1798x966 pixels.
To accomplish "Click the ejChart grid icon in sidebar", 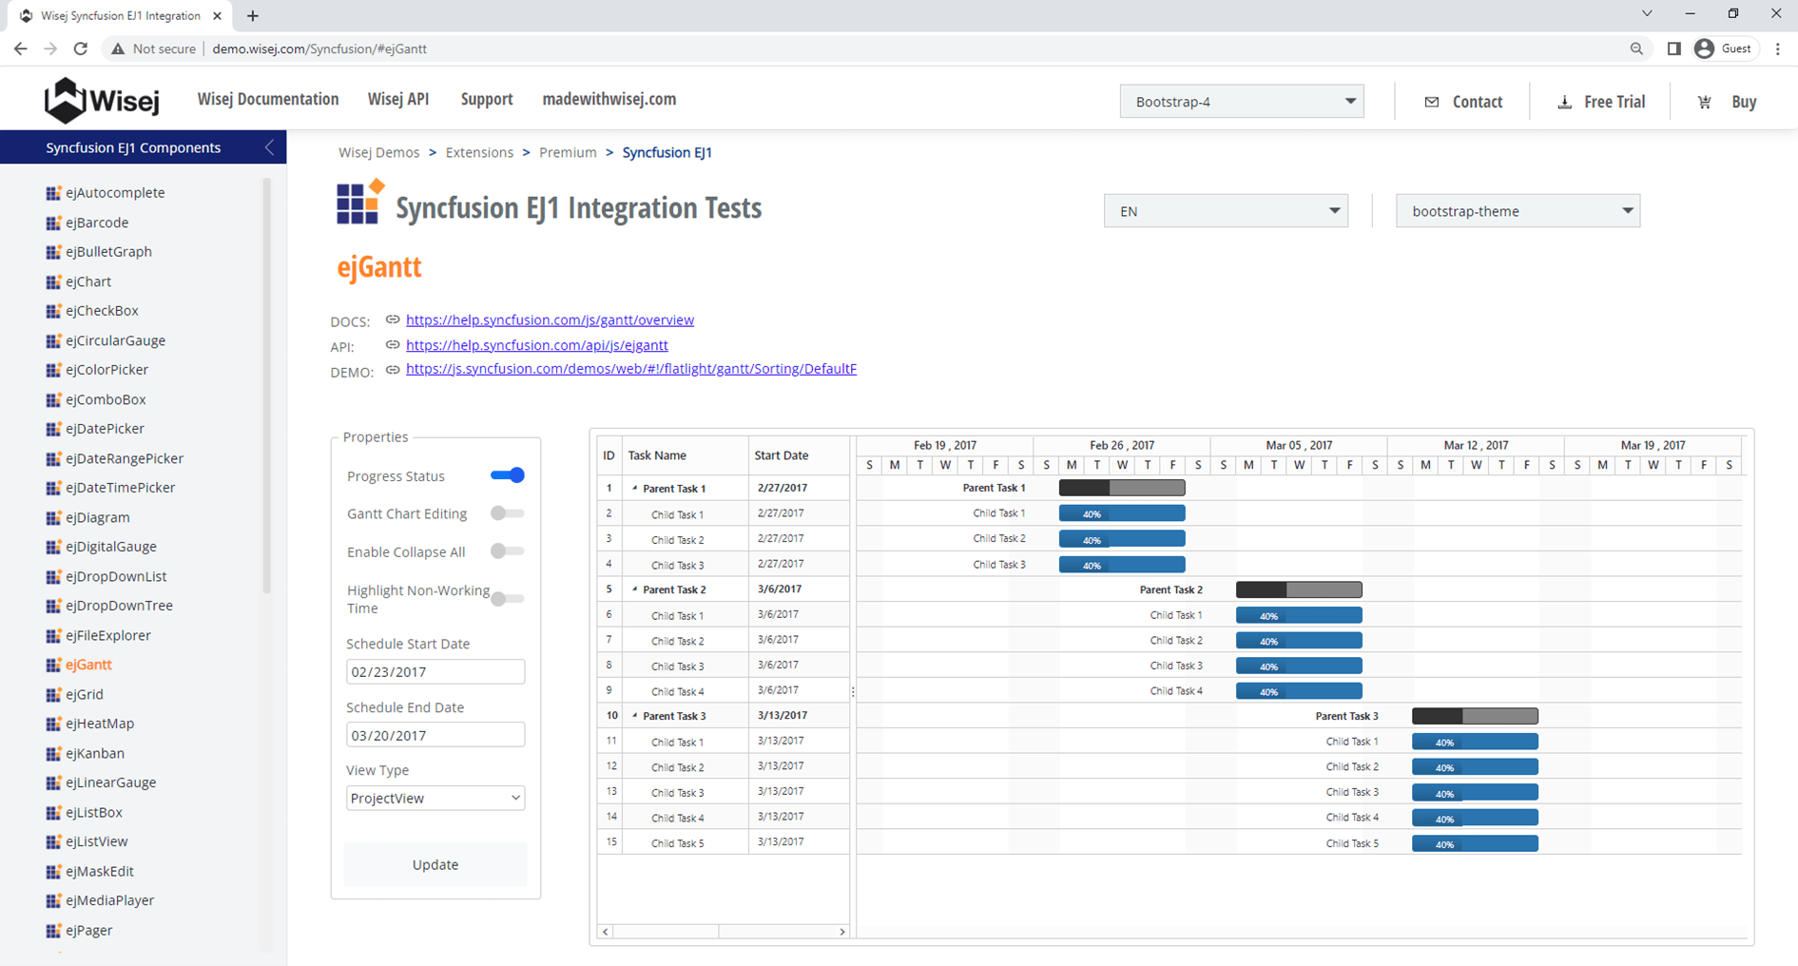I will point(53,281).
